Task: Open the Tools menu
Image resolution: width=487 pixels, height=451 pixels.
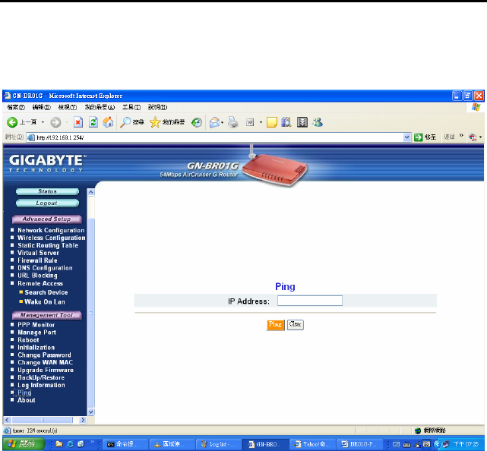Action: [x=131, y=107]
